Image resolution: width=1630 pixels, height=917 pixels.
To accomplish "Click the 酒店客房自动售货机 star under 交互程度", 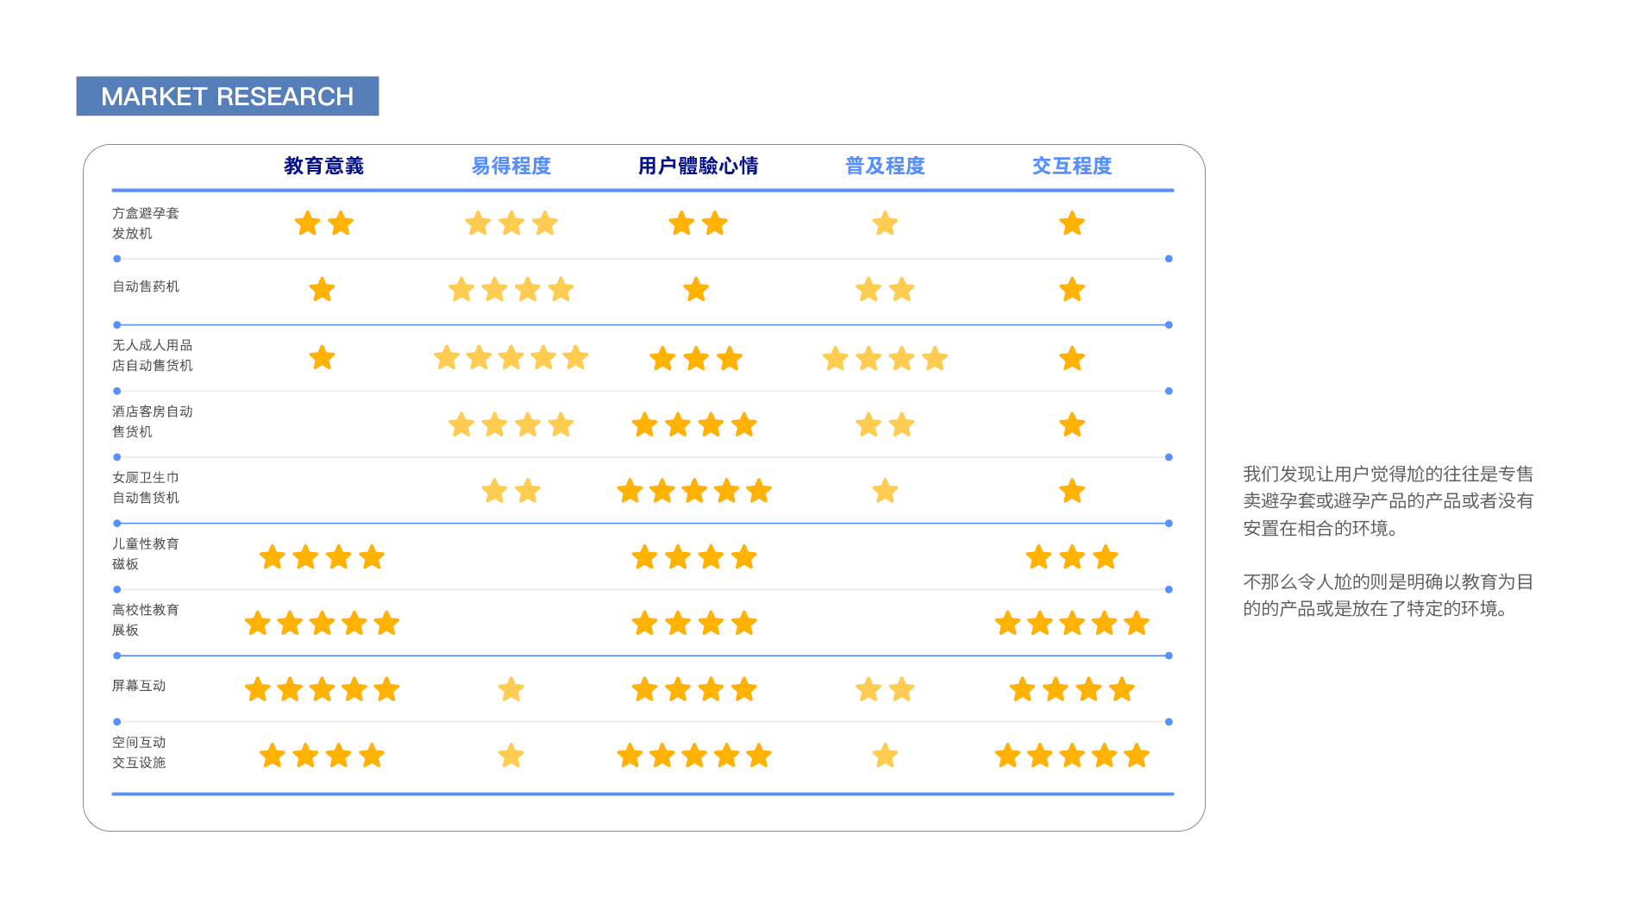I will (1072, 424).
